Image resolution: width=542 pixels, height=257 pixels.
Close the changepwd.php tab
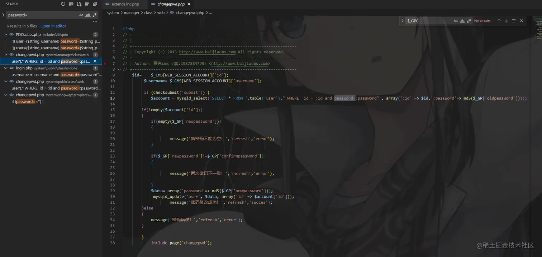click(189, 4)
